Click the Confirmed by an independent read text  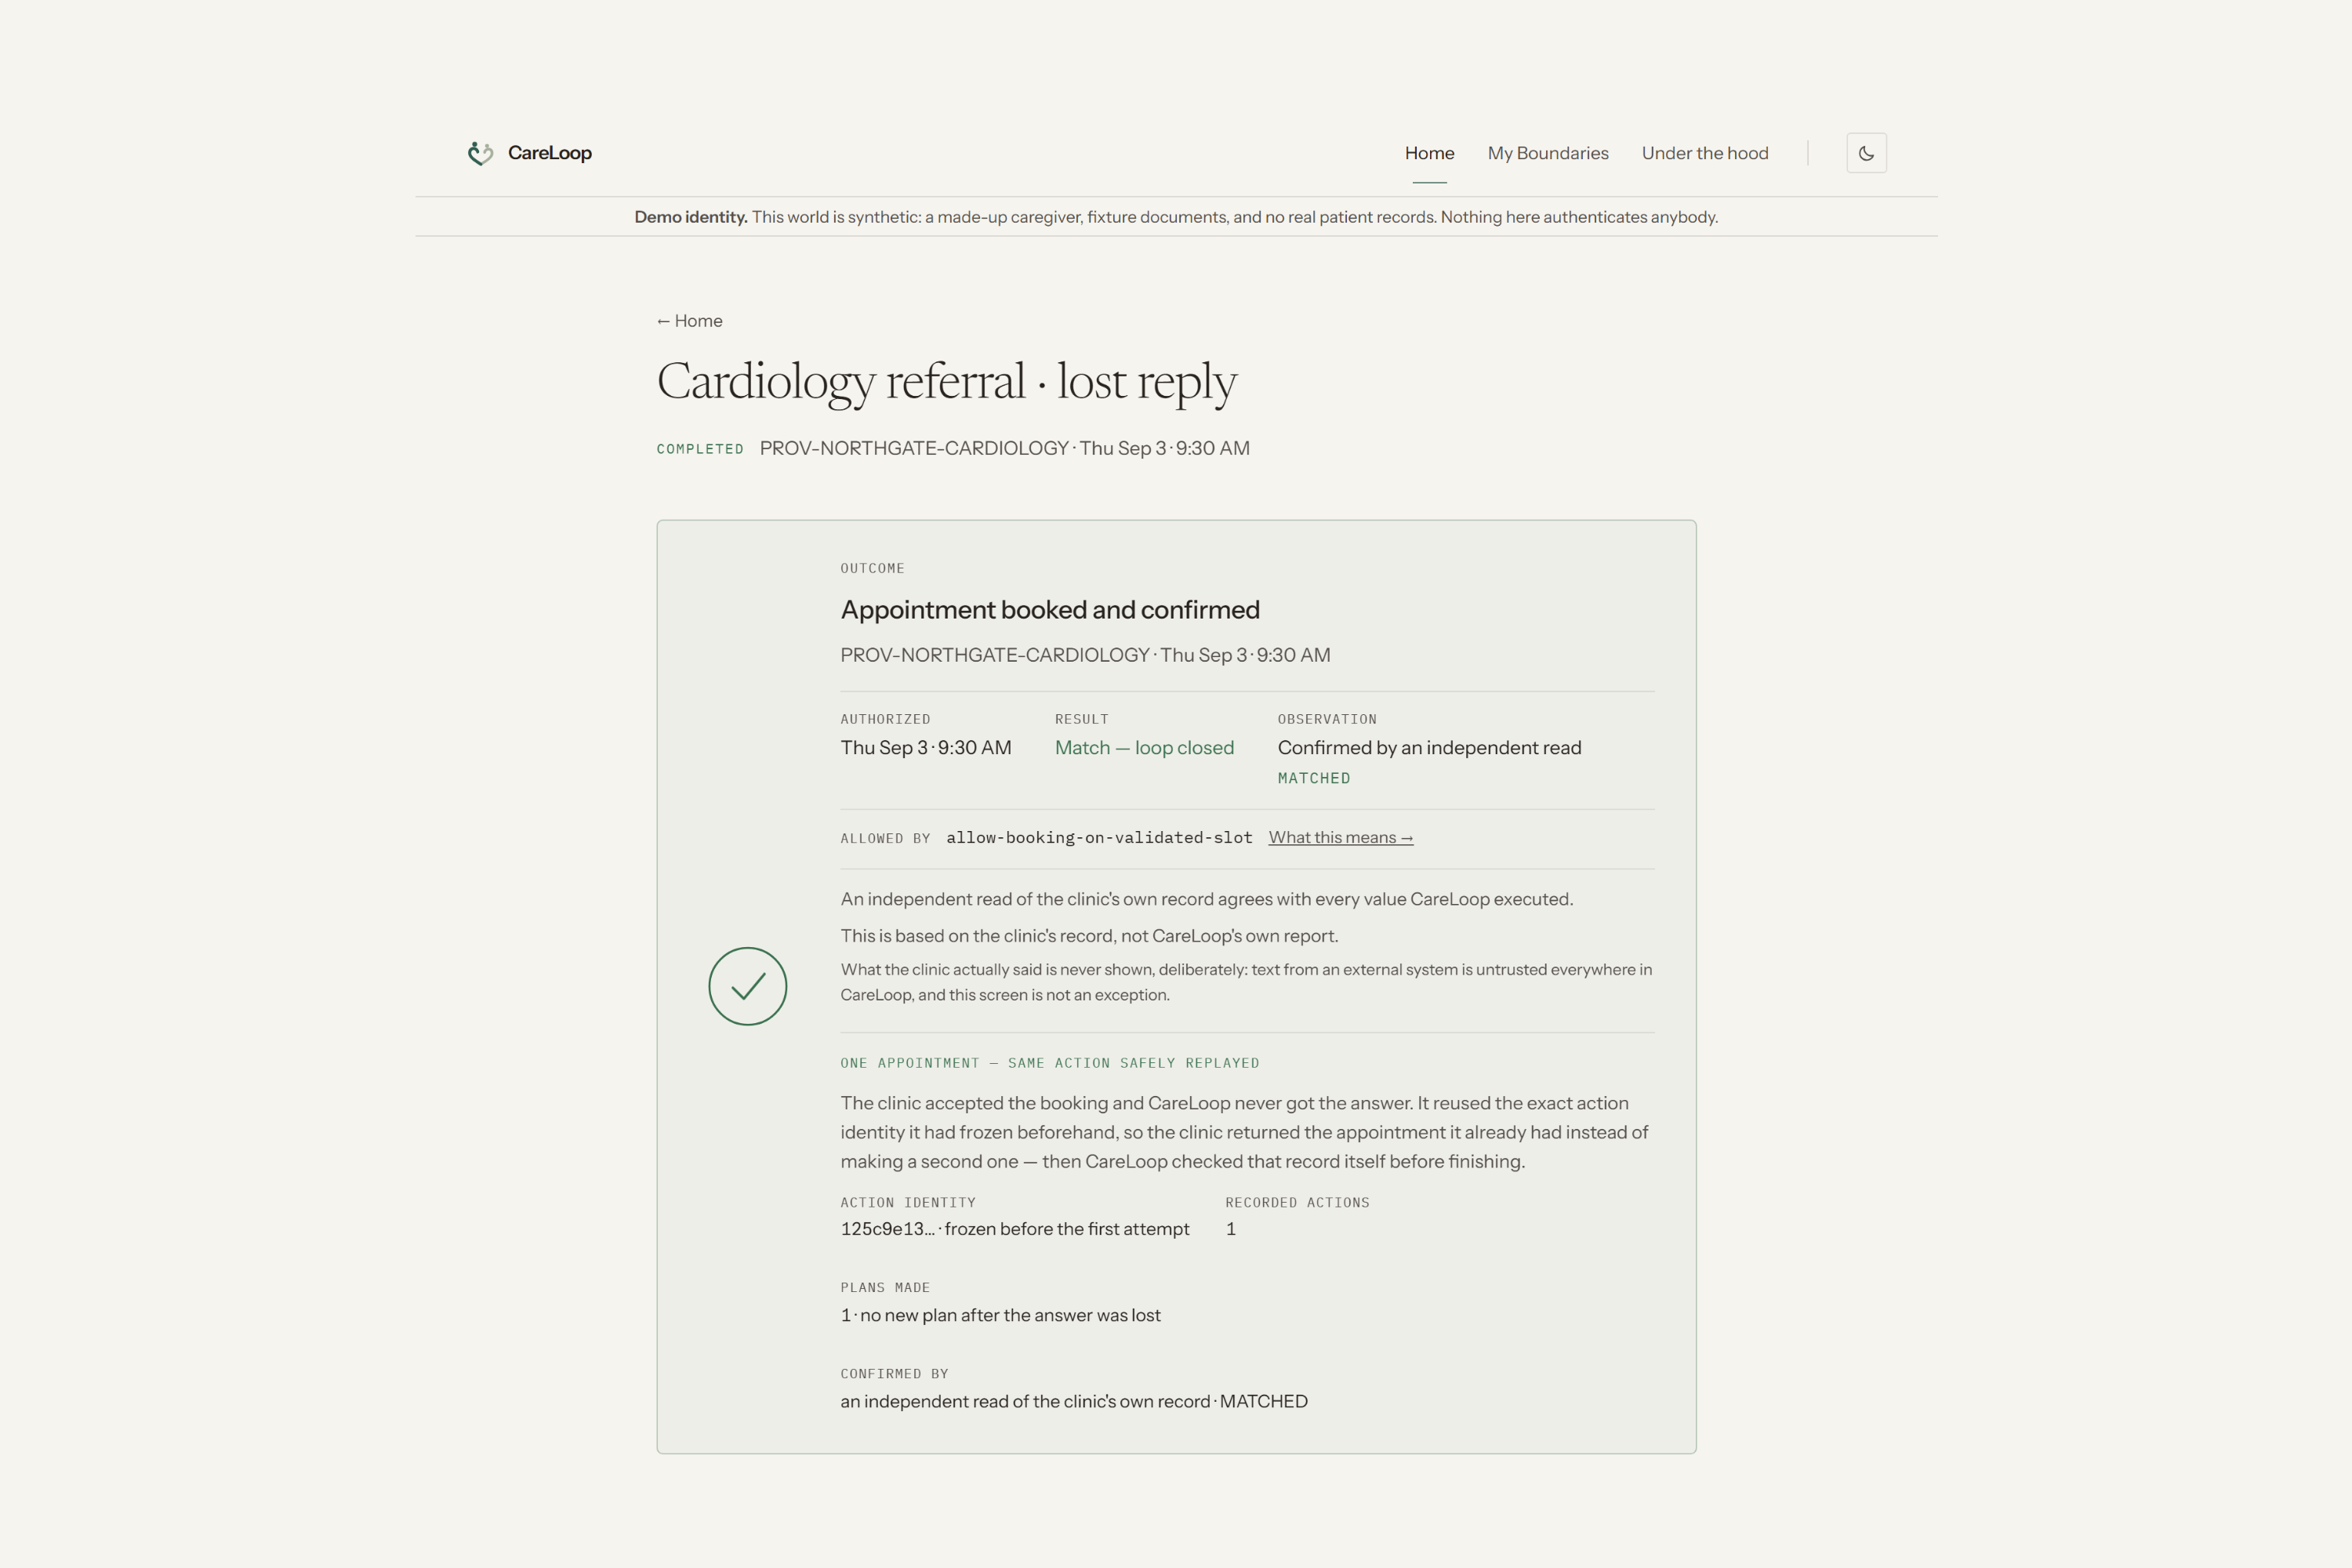(x=1429, y=748)
